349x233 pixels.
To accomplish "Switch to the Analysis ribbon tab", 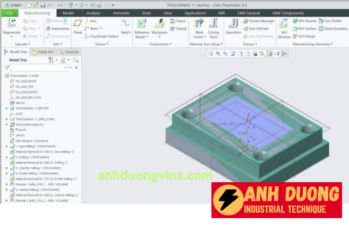I will 93,12.
